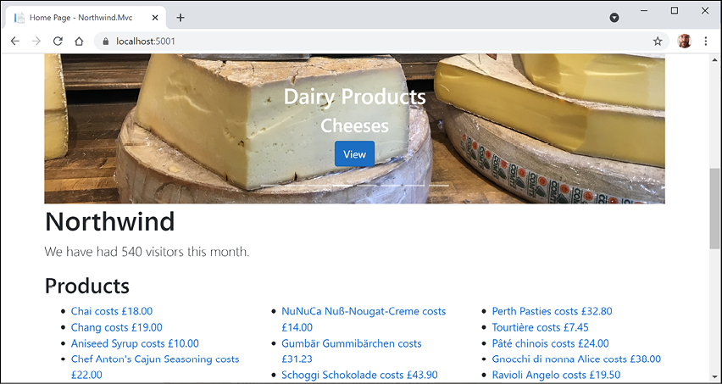Close the Home Page - Northwind.Mvc tab
Viewport: 722px width, 384px height.
[155, 18]
